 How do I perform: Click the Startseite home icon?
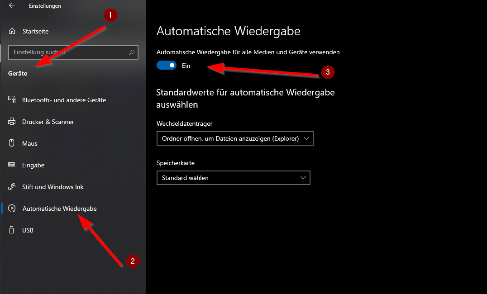pos(12,31)
